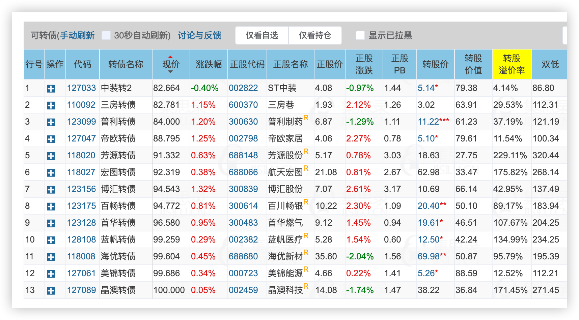Screen dimensions: 579x320
Task: Click the plus icon for 美锦转债 row
Action: [x=51, y=274]
